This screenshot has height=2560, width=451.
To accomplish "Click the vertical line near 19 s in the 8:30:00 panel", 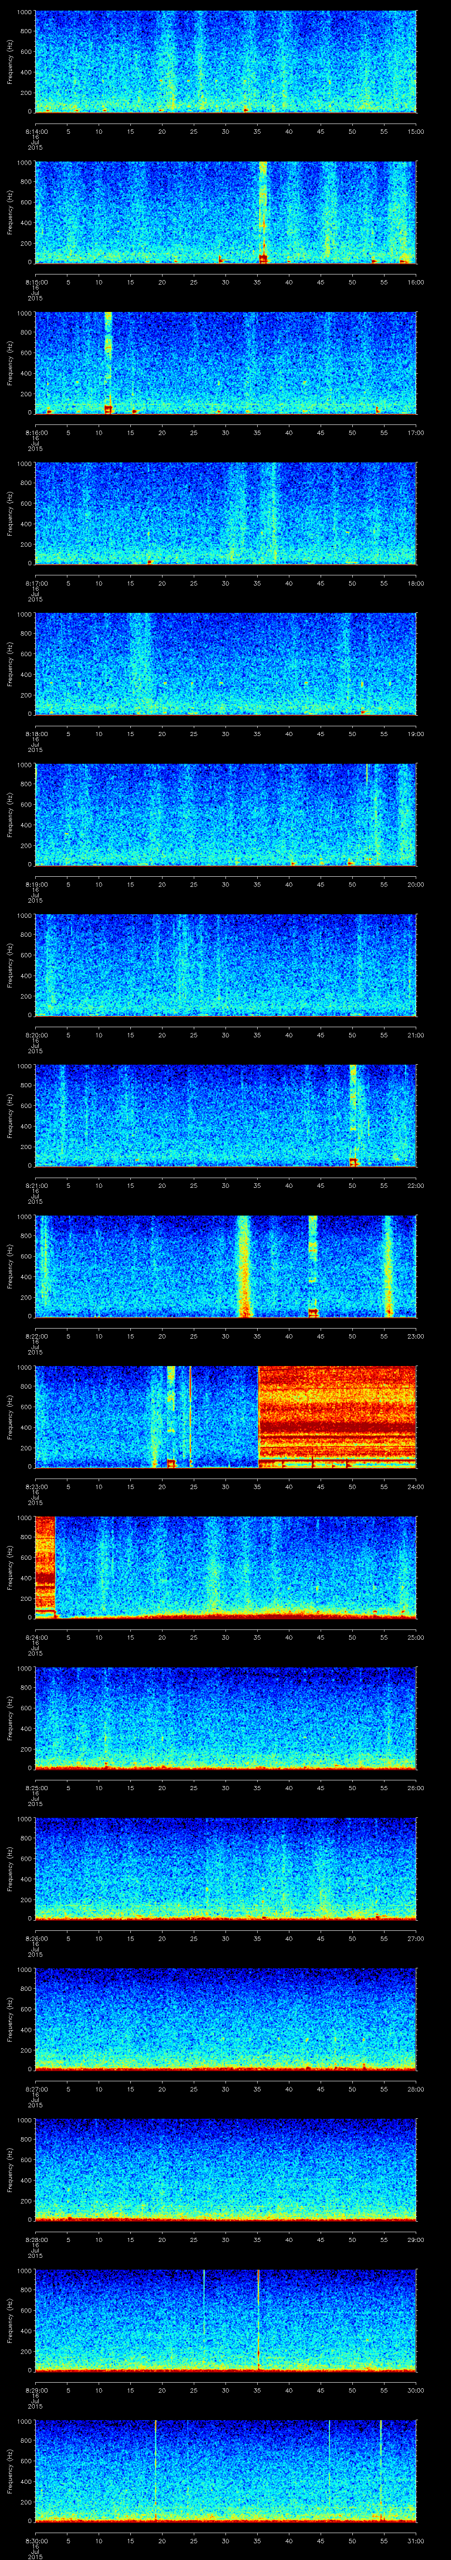I will pos(155,2473).
